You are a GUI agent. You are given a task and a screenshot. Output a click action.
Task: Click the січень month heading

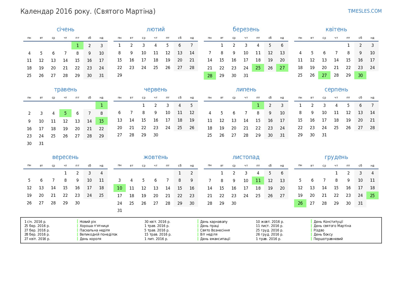point(65,30)
